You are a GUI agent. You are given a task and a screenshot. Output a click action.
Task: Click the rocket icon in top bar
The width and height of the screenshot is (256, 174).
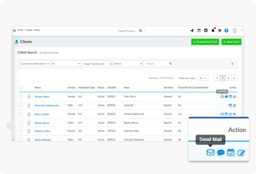[192, 30]
